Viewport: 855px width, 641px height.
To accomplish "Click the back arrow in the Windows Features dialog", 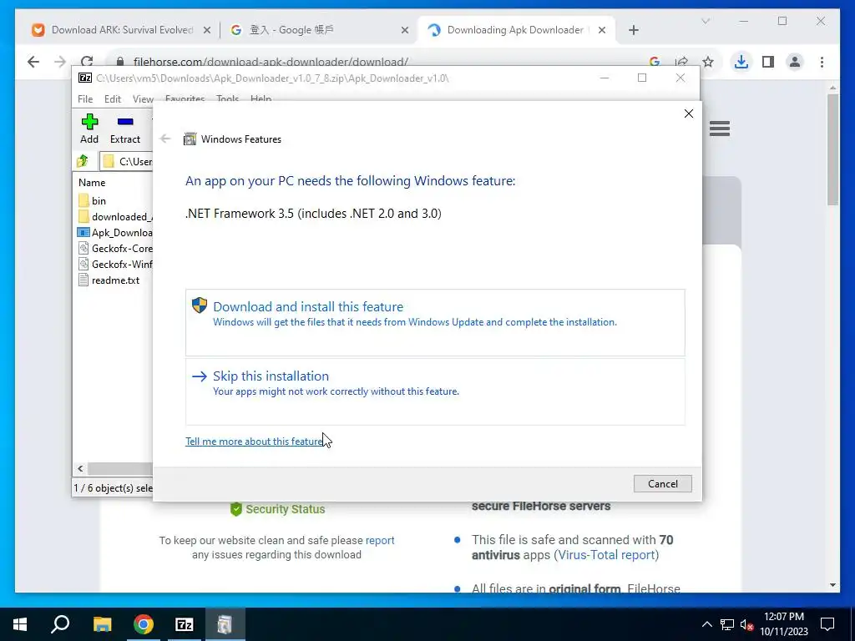I will pyautogui.click(x=165, y=139).
